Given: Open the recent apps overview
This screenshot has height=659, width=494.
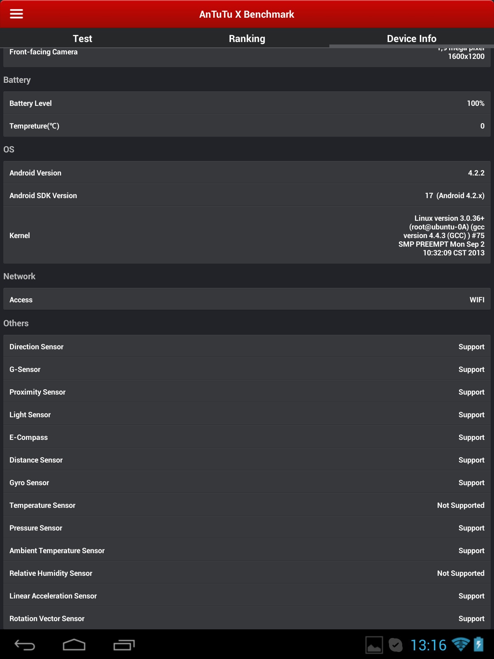Looking at the screenshot, I should click(x=124, y=645).
